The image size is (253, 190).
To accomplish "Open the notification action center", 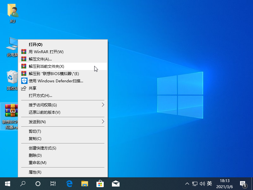I will (243, 184).
